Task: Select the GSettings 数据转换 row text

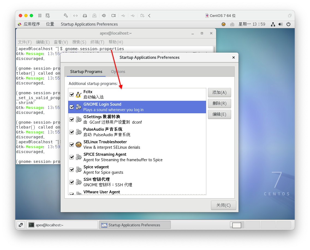Action: [113, 120]
